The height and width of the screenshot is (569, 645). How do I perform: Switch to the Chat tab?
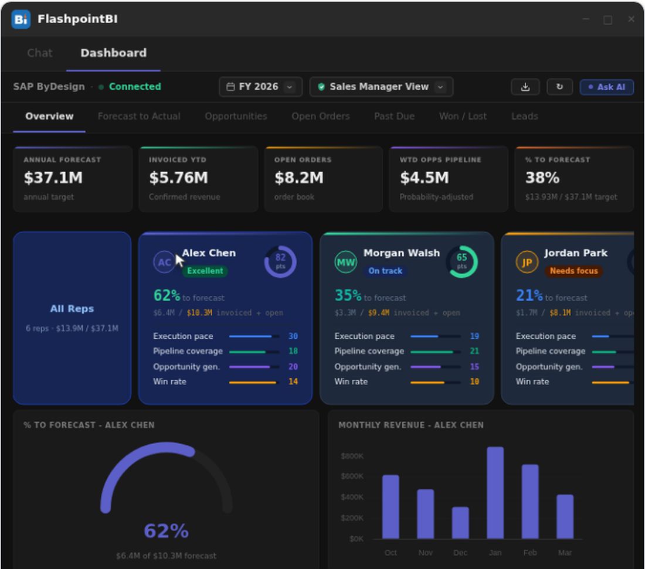[39, 53]
